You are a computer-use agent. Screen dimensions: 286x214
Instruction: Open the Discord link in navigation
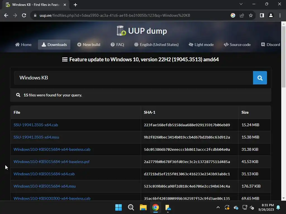[271, 45]
